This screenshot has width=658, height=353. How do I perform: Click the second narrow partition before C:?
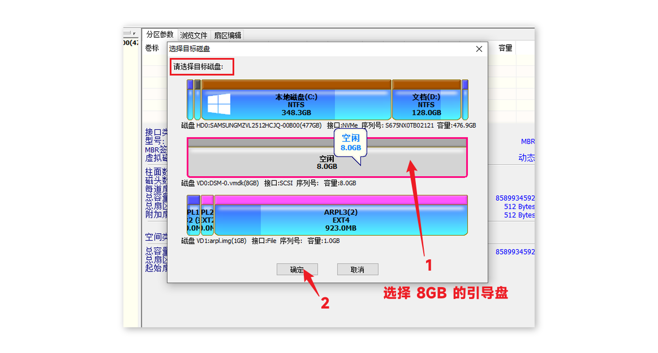[x=197, y=100]
